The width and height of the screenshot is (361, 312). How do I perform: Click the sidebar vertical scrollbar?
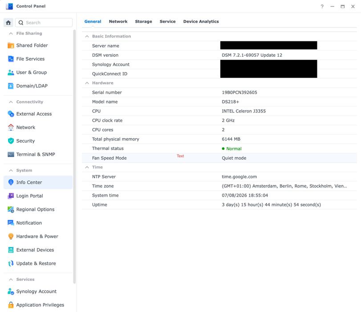74,156
